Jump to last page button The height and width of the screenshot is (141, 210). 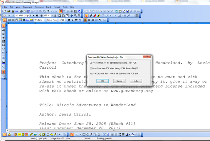37,16
